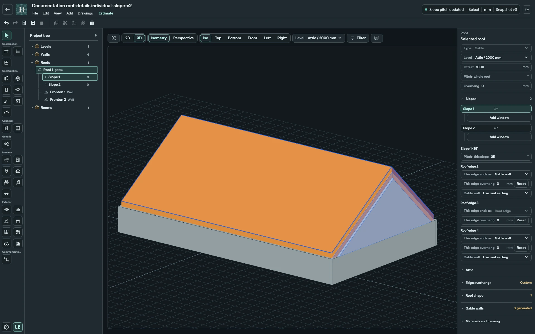Enable Perspective projection
The image size is (535, 334).
pyautogui.click(x=183, y=38)
